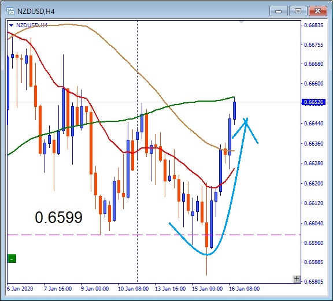The height and width of the screenshot is (301, 333).
Task: Click the 0.66040 price scale value
Action: 314,223
